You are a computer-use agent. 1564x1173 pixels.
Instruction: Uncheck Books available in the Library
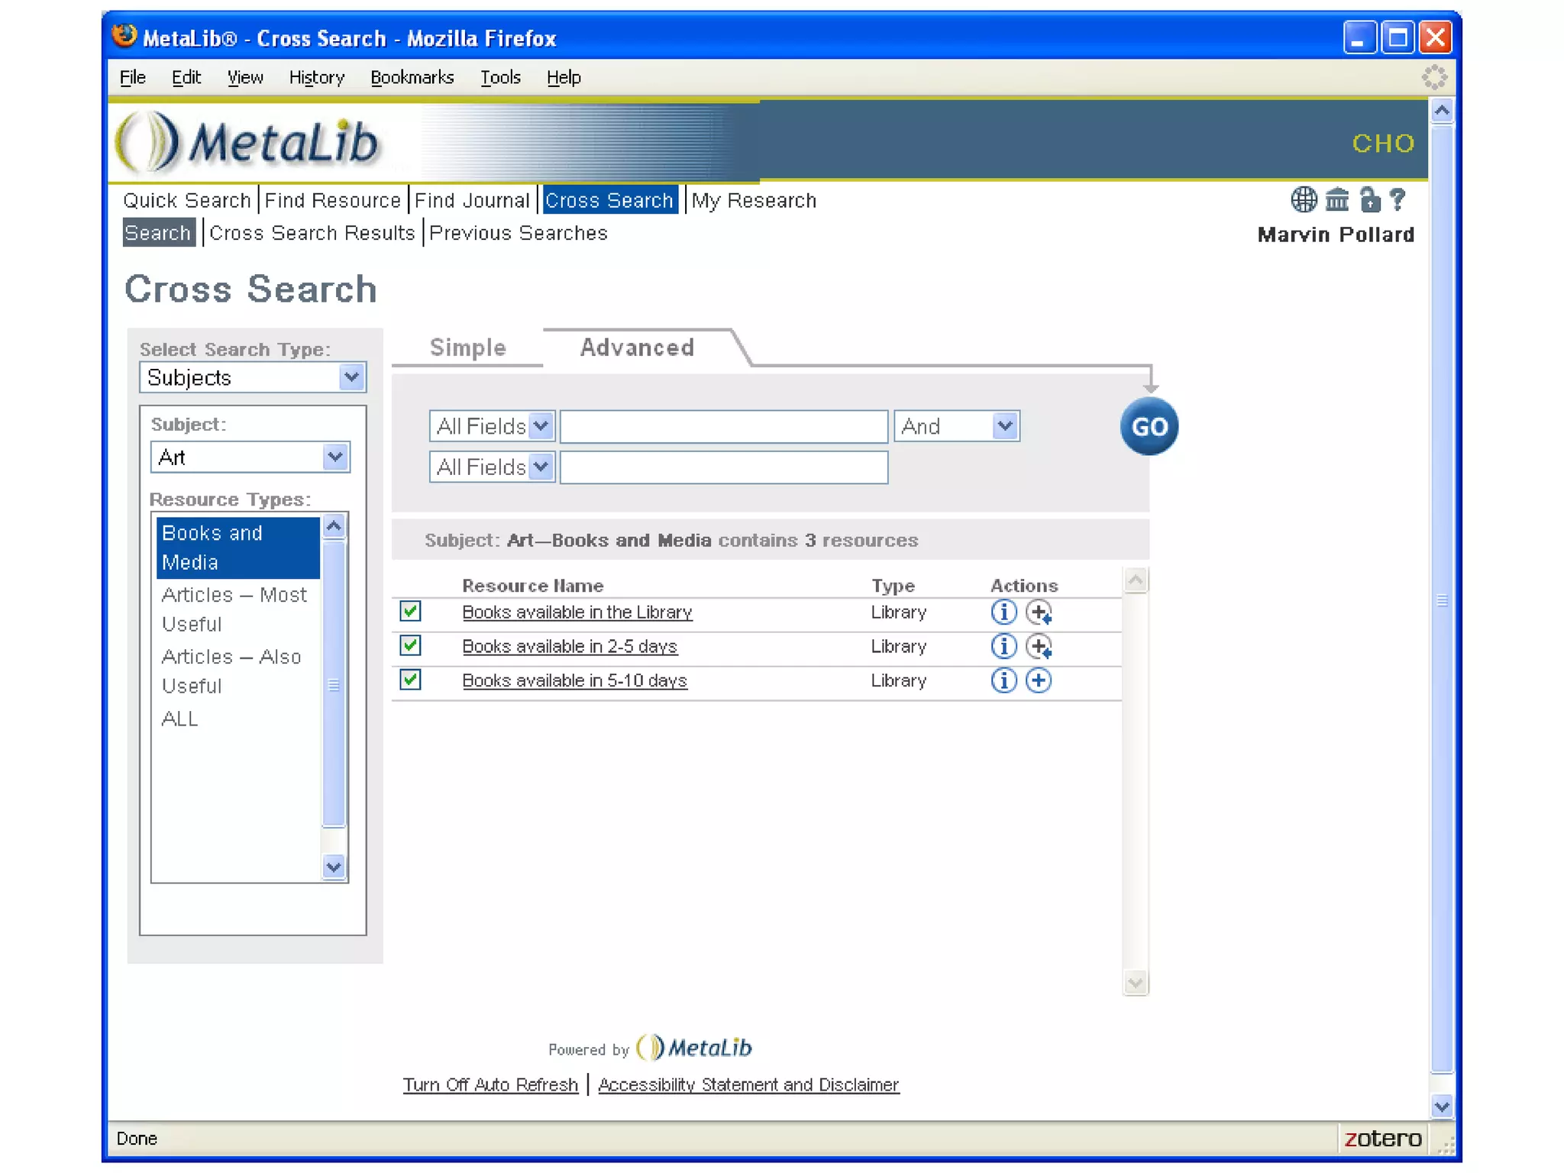[410, 611]
